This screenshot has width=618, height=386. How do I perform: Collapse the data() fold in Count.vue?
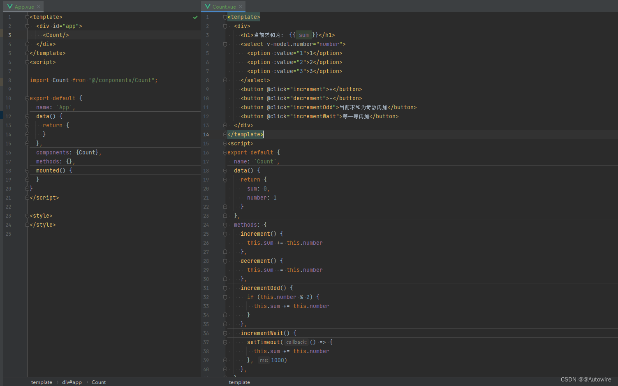click(225, 170)
